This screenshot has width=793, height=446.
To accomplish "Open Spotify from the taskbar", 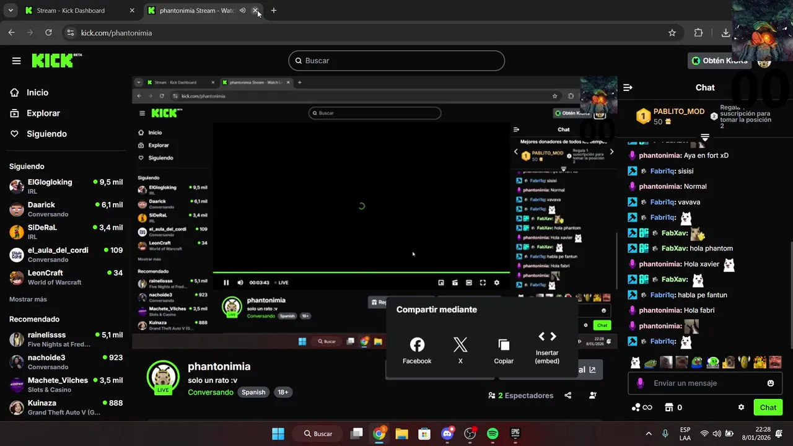I will [493, 434].
